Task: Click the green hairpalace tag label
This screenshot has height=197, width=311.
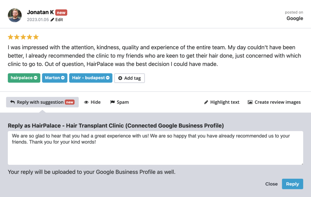Action: 21,78
